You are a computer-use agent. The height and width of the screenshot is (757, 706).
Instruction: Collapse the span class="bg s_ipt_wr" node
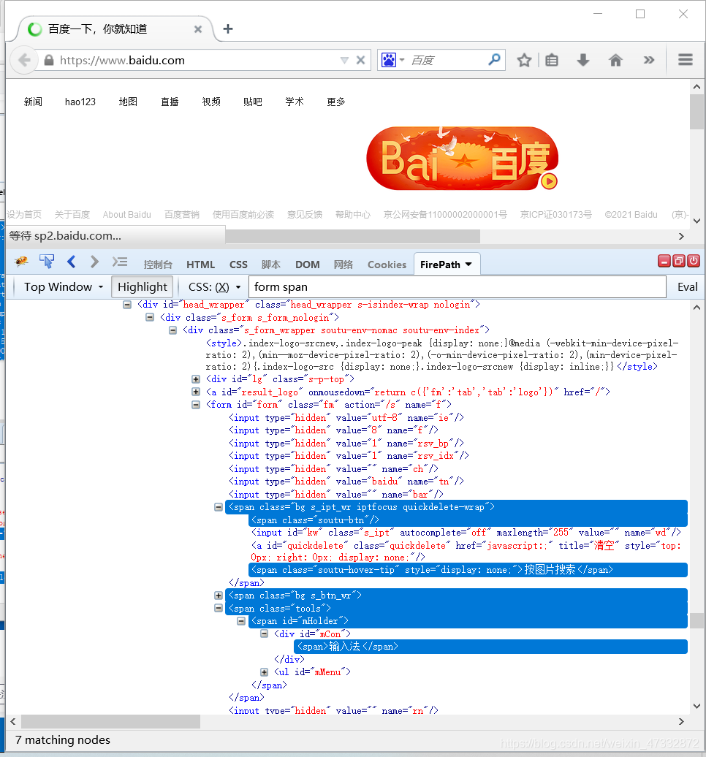click(x=219, y=507)
